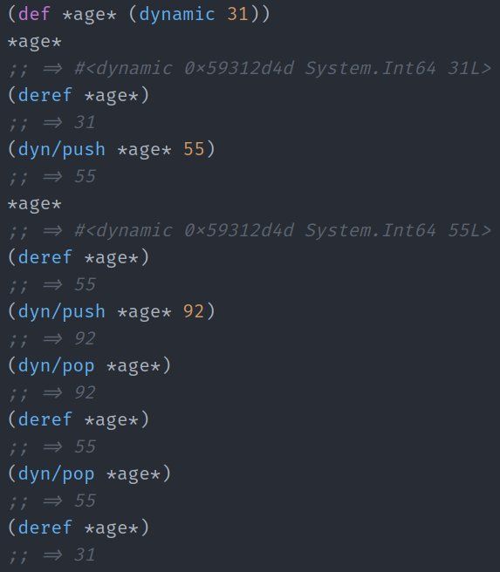Click the comment showing System.Int64 31L
The width and height of the screenshot is (500, 572).
[x=250, y=68]
